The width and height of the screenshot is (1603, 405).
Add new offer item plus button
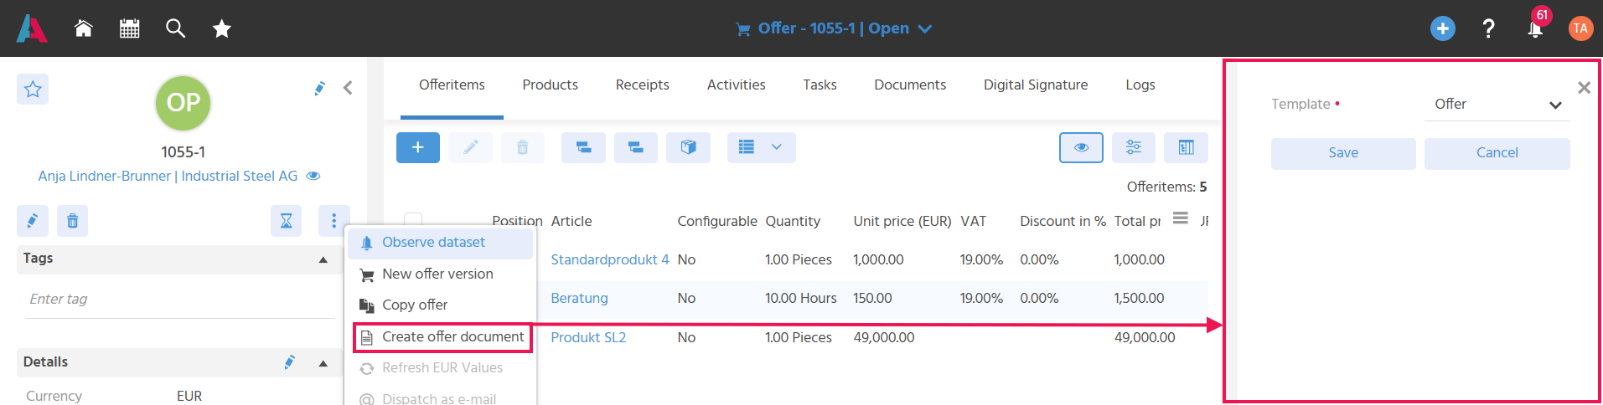click(x=418, y=147)
